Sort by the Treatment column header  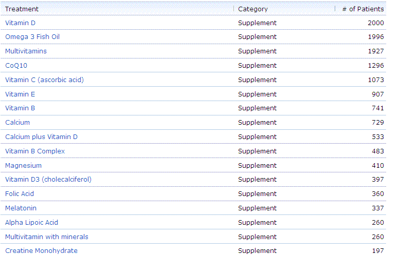tap(22, 9)
